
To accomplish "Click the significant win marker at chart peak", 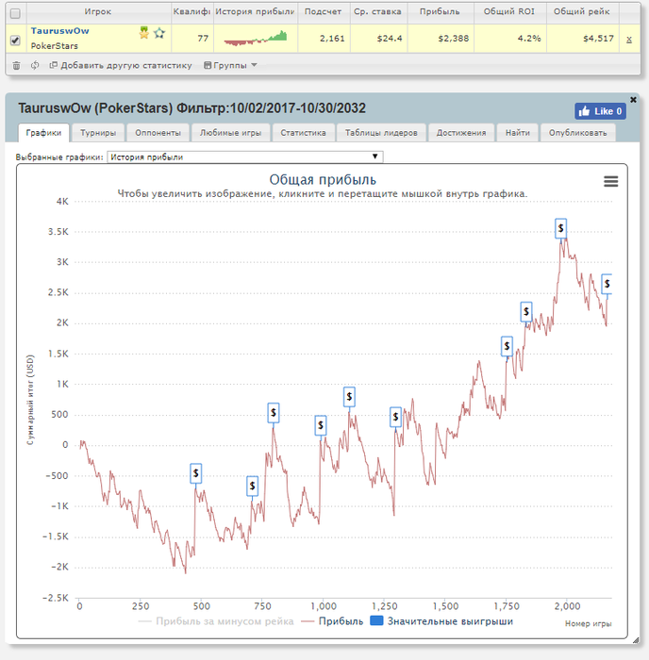I will coord(560,228).
